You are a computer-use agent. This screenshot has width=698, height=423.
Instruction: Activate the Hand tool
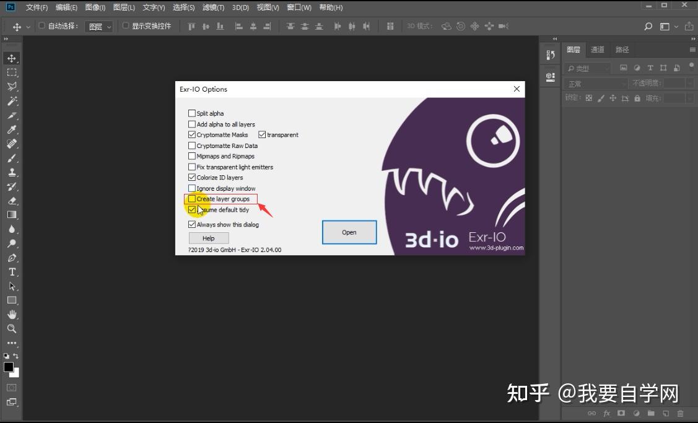pyautogui.click(x=12, y=315)
